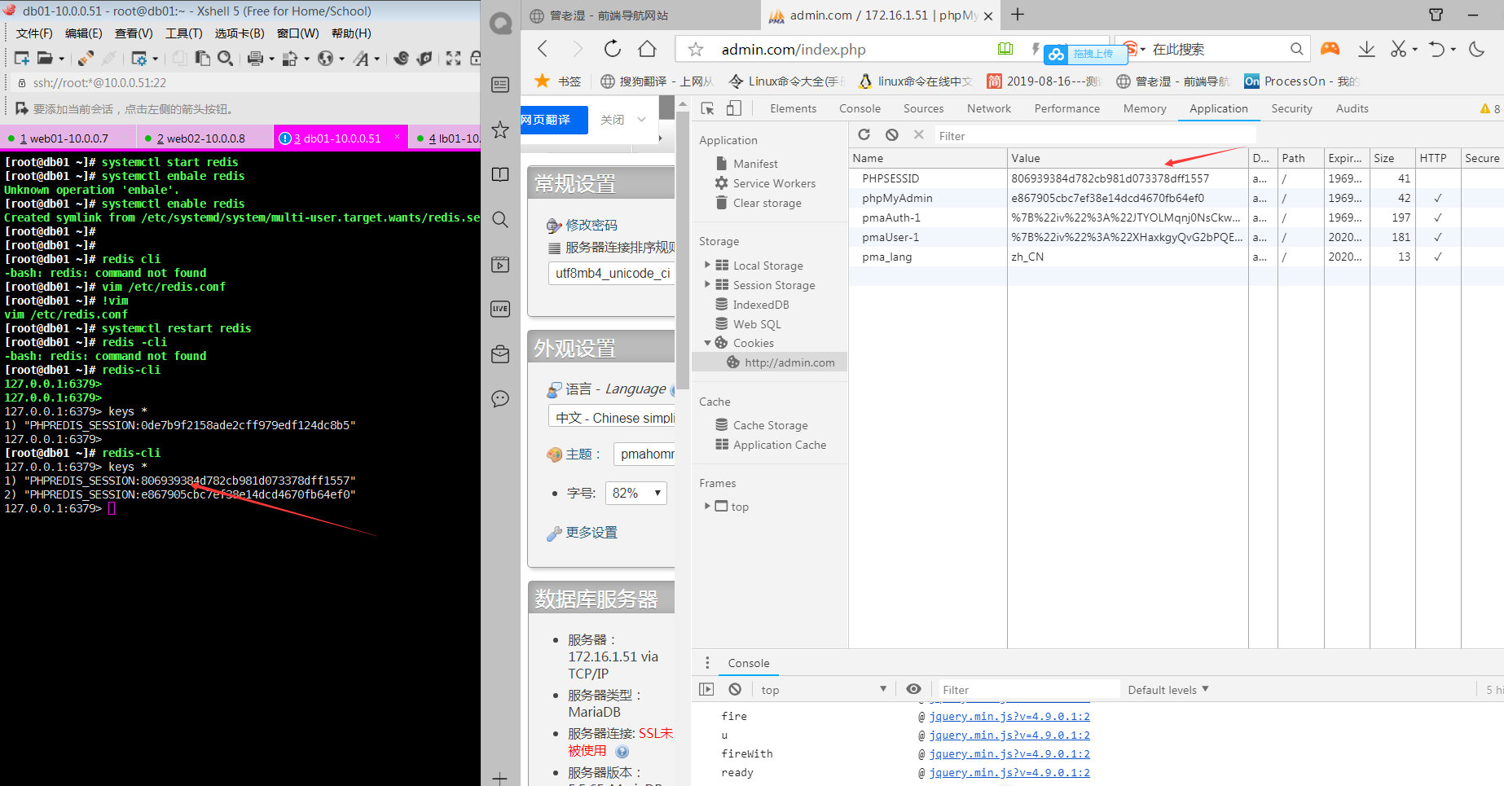Image resolution: width=1504 pixels, height=786 pixels.
Task: Click the browser back arrow
Action: click(543, 49)
